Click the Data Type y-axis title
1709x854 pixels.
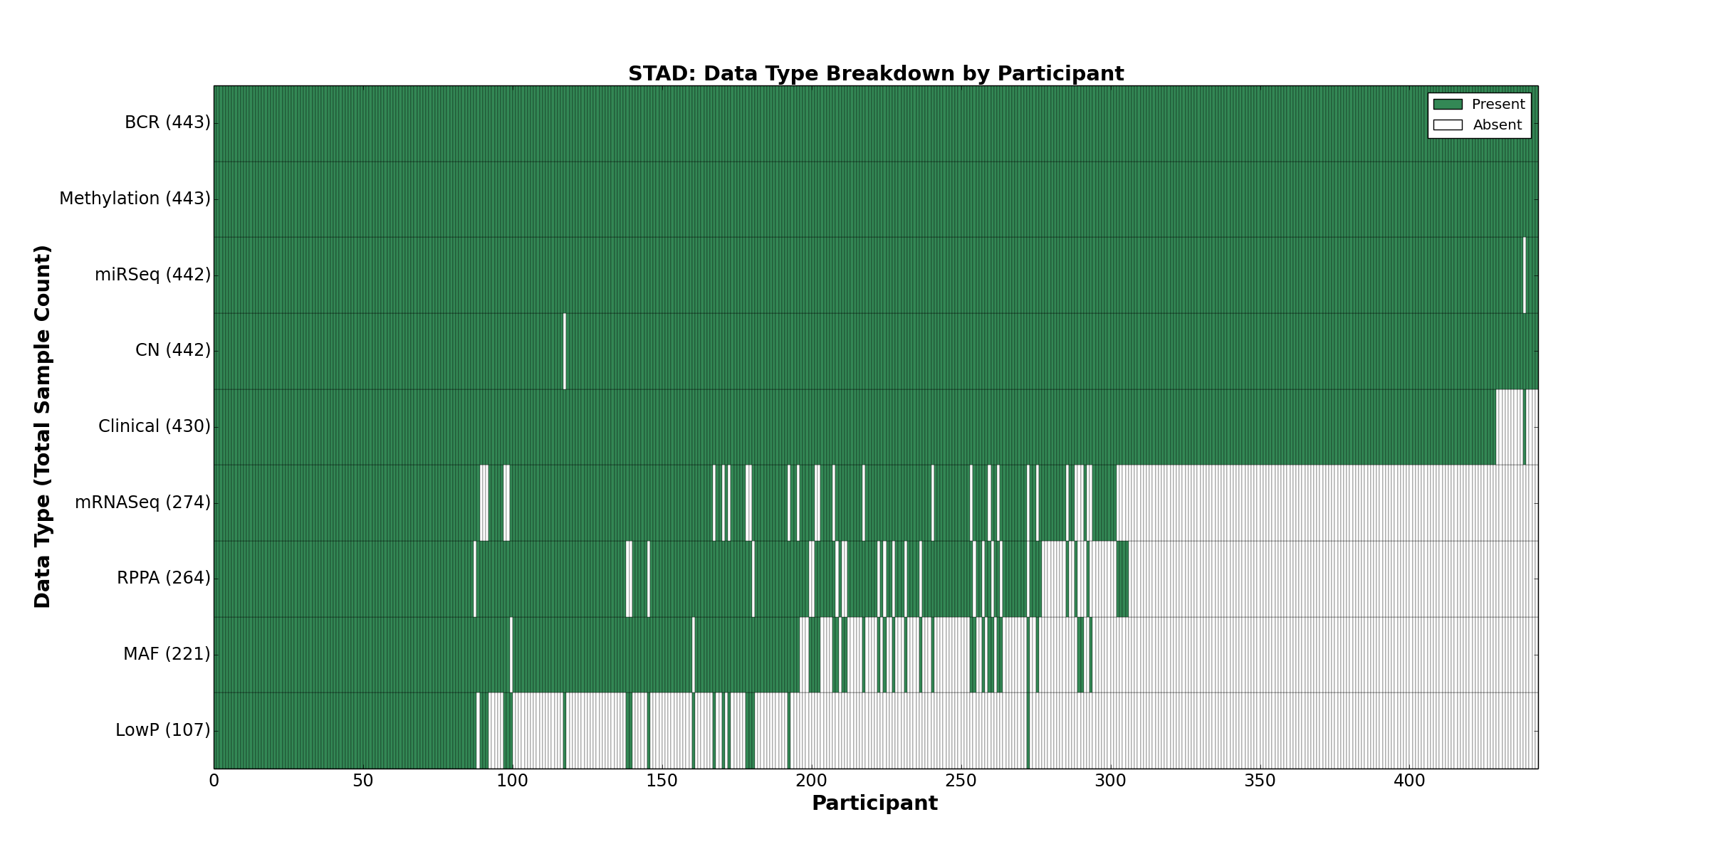[43, 426]
